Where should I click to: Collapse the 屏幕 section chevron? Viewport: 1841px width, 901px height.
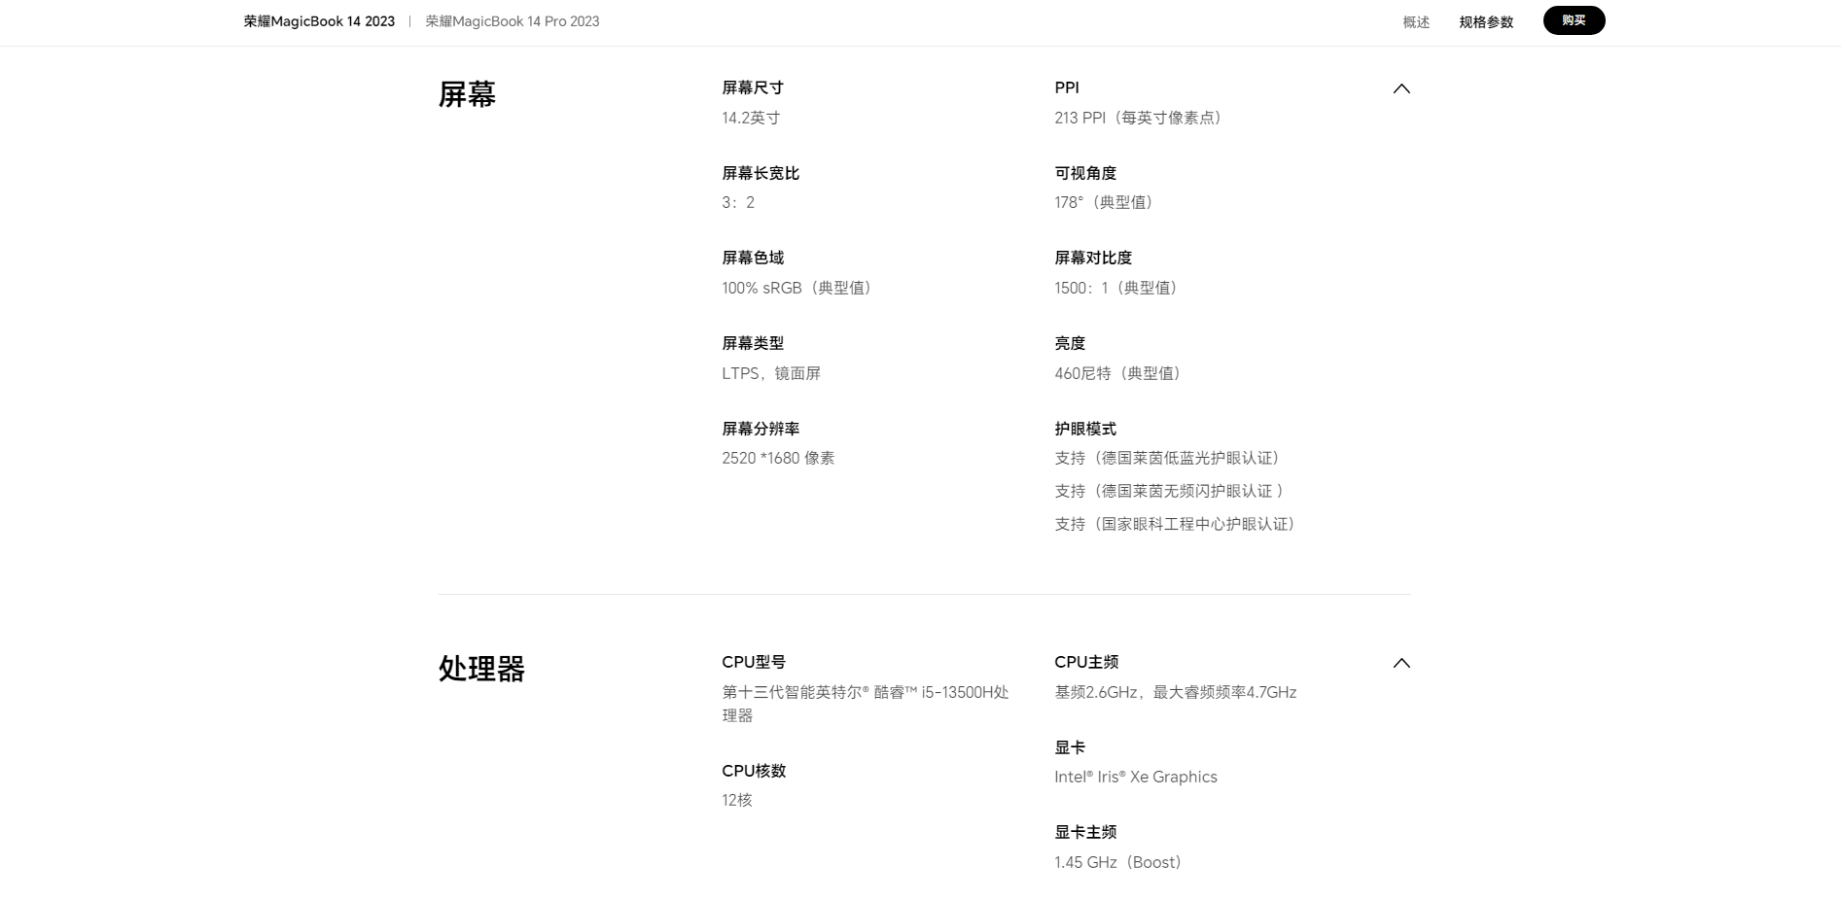(1400, 88)
